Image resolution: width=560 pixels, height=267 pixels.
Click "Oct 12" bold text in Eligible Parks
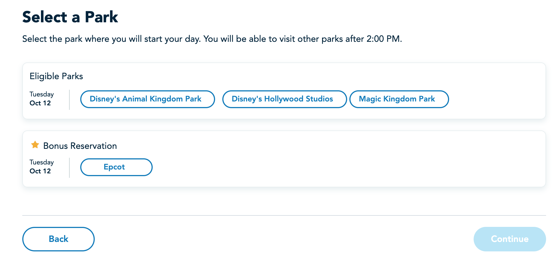coord(40,103)
